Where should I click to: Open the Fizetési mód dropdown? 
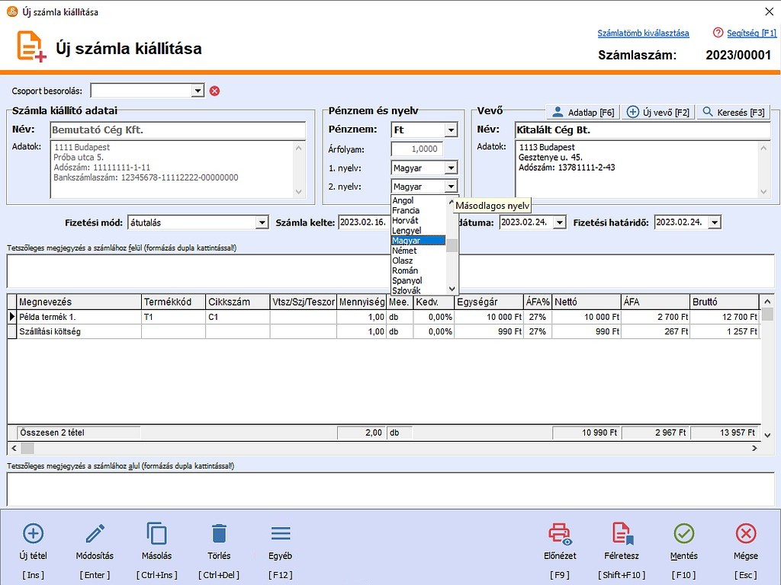coord(262,222)
